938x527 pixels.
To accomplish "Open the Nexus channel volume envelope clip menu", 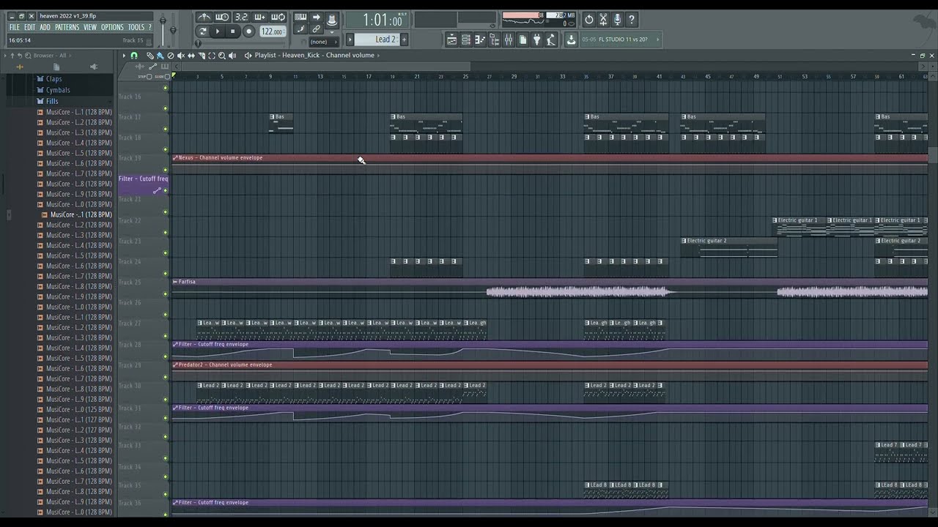I will 175,157.
